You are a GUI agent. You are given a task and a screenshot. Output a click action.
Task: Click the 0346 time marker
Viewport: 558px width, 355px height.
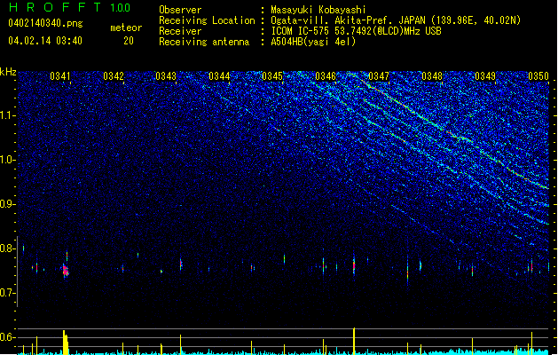tap(326, 76)
